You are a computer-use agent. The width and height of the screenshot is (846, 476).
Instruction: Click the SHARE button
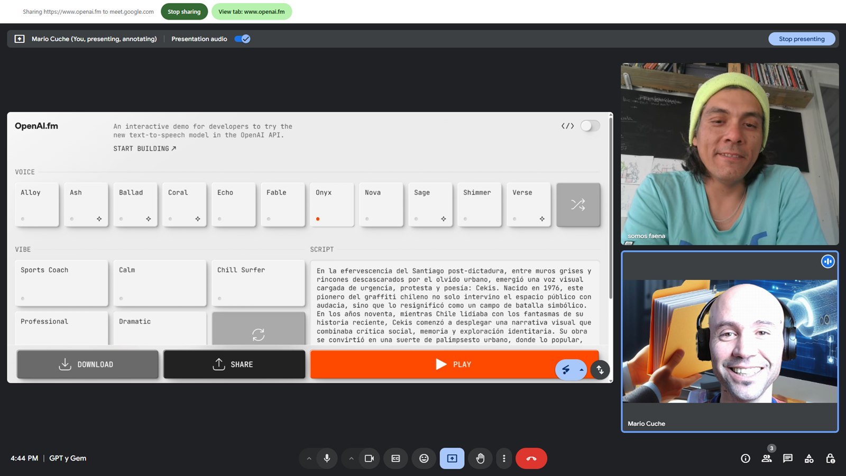point(234,364)
